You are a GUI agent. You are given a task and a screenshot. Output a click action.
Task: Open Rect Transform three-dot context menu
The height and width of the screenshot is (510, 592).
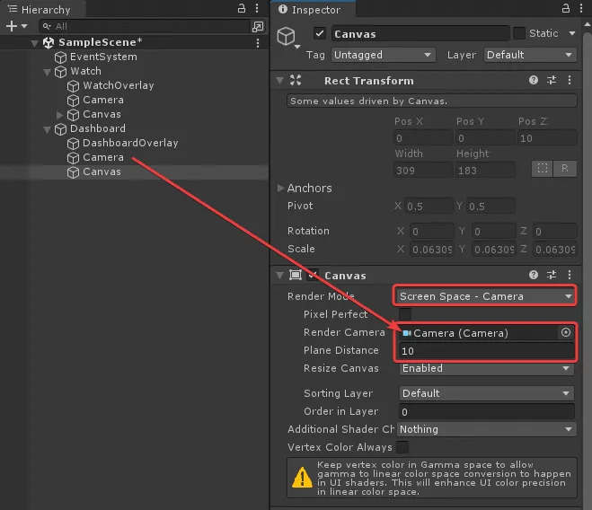coord(570,80)
